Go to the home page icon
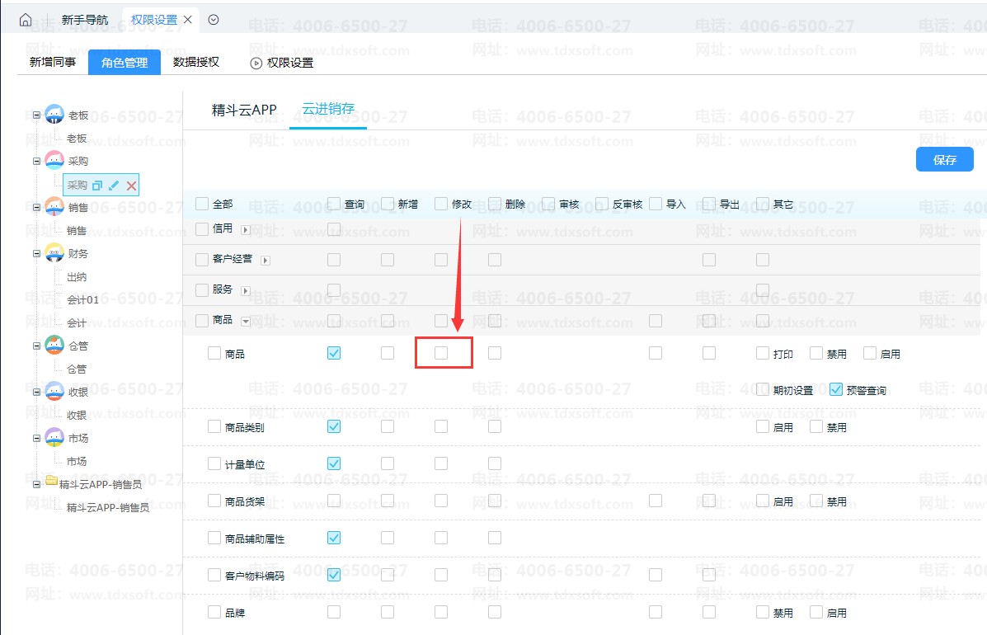Viewport: 987px width, 635px height. point(26,20)
